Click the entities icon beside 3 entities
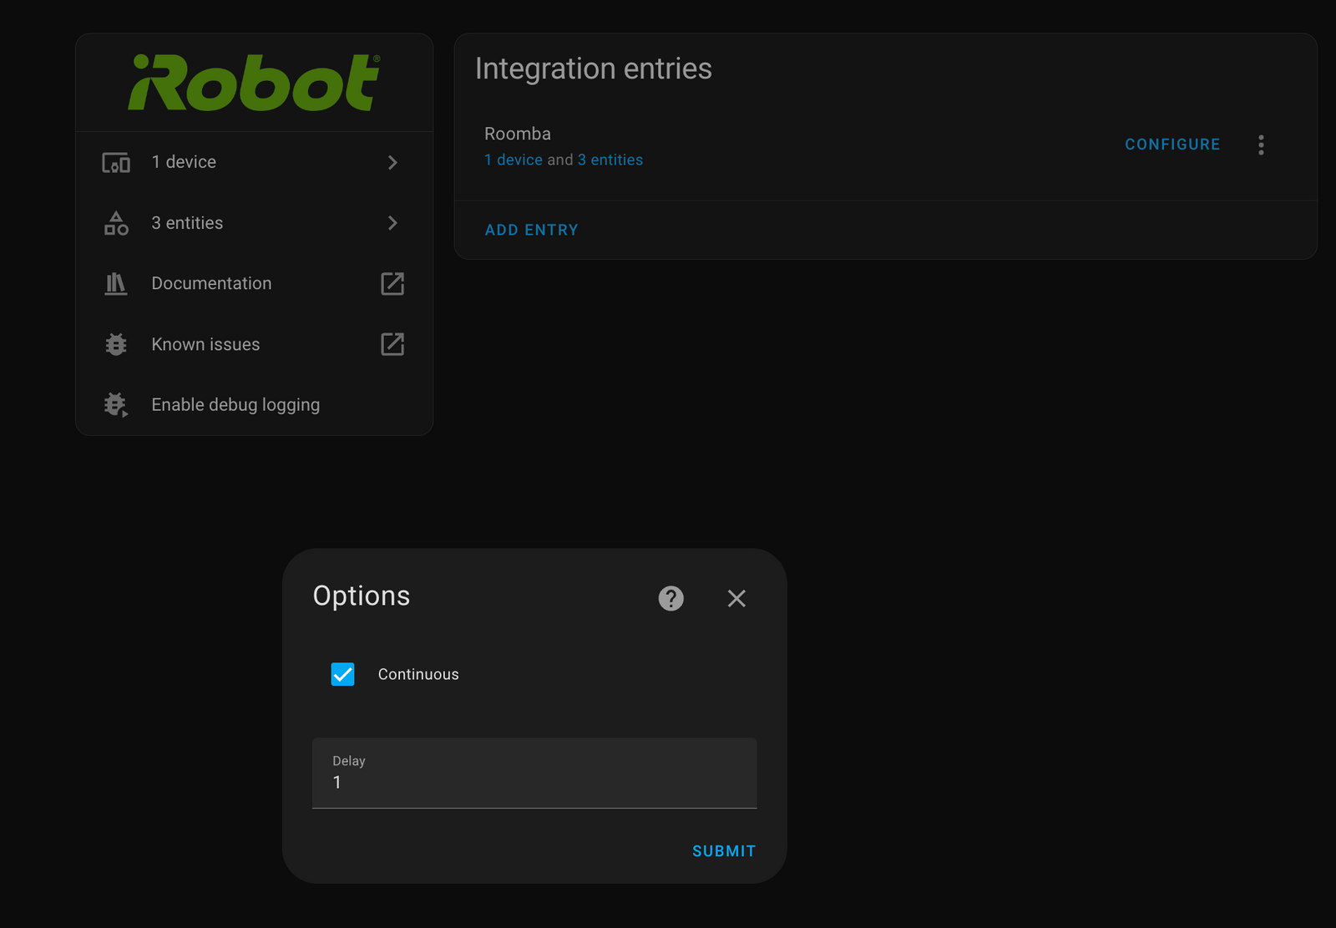The height and width of the screenshot is (928, 1336). tap(116, 223)
